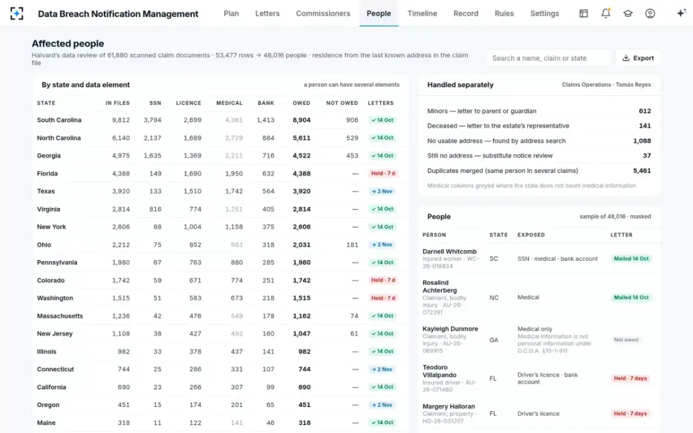
Task: Click the Washington 'Held · 7 d' badge
Action: [383, 298]
